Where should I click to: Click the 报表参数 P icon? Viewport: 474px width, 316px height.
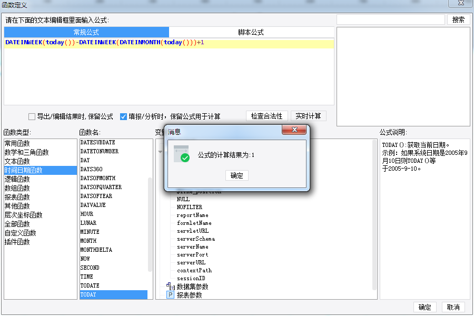tap(171, 295)
